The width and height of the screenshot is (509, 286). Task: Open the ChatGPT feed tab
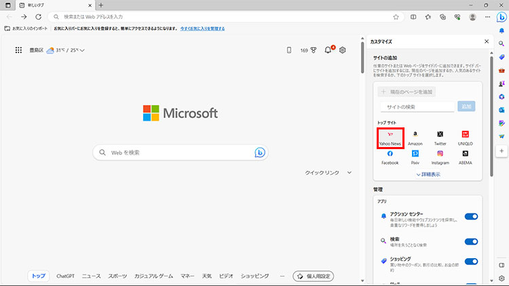click(x=65, y=276)
